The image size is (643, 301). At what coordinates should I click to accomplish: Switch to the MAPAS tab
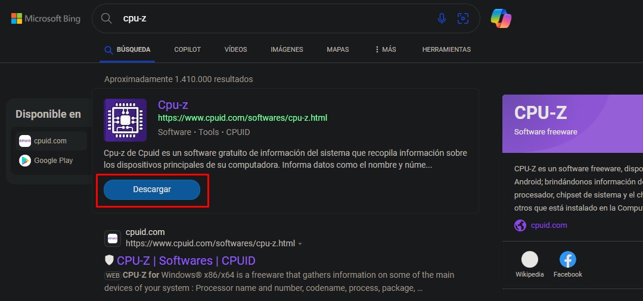338,49
